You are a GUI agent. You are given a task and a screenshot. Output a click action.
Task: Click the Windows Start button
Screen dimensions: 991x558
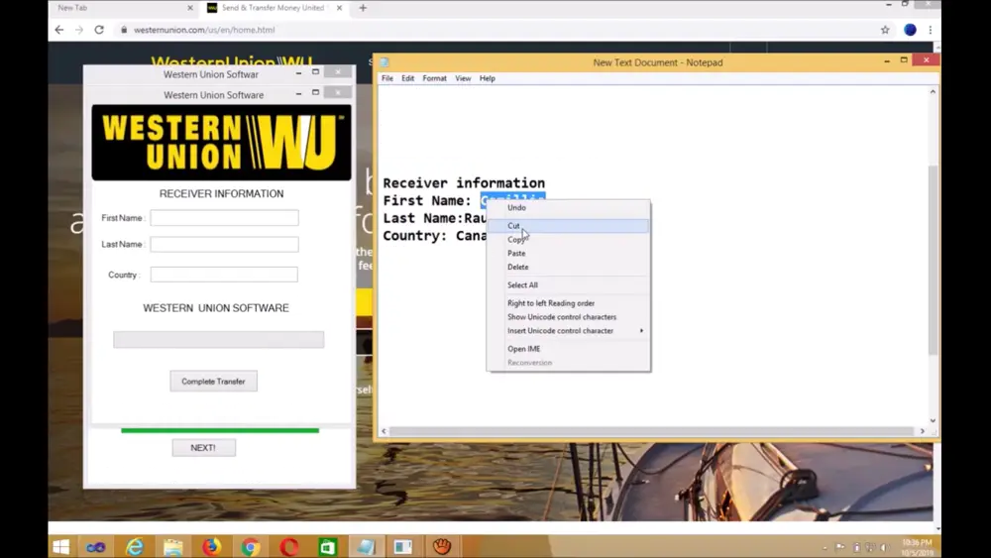click(60, 547)
